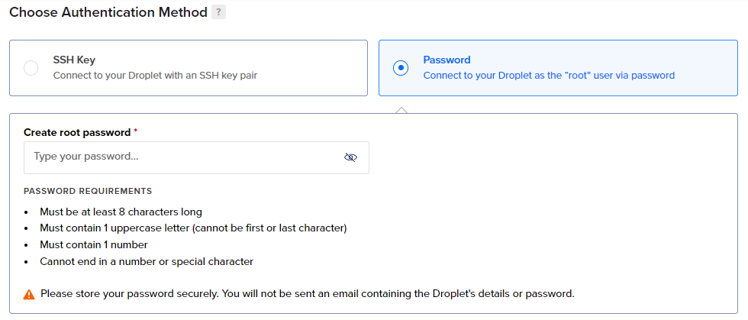Click the SSH Key option title

pyautogui.click(x=74, y=60)
